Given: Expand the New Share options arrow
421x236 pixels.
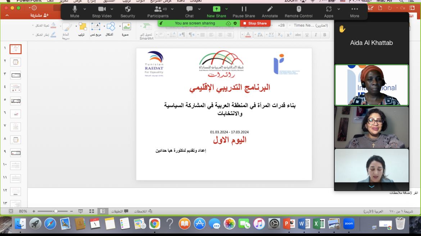Looking at the screenshot, I should click(x=226, y=9).
